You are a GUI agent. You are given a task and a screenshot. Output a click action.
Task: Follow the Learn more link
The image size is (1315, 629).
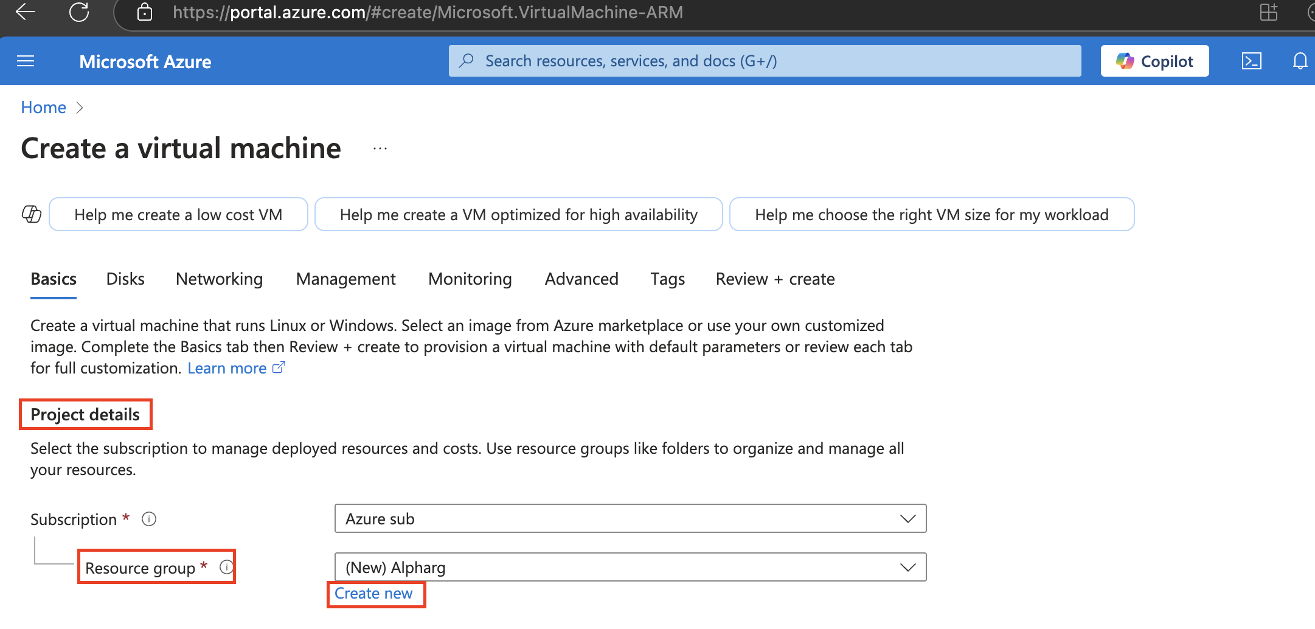[x=236, y=368]
